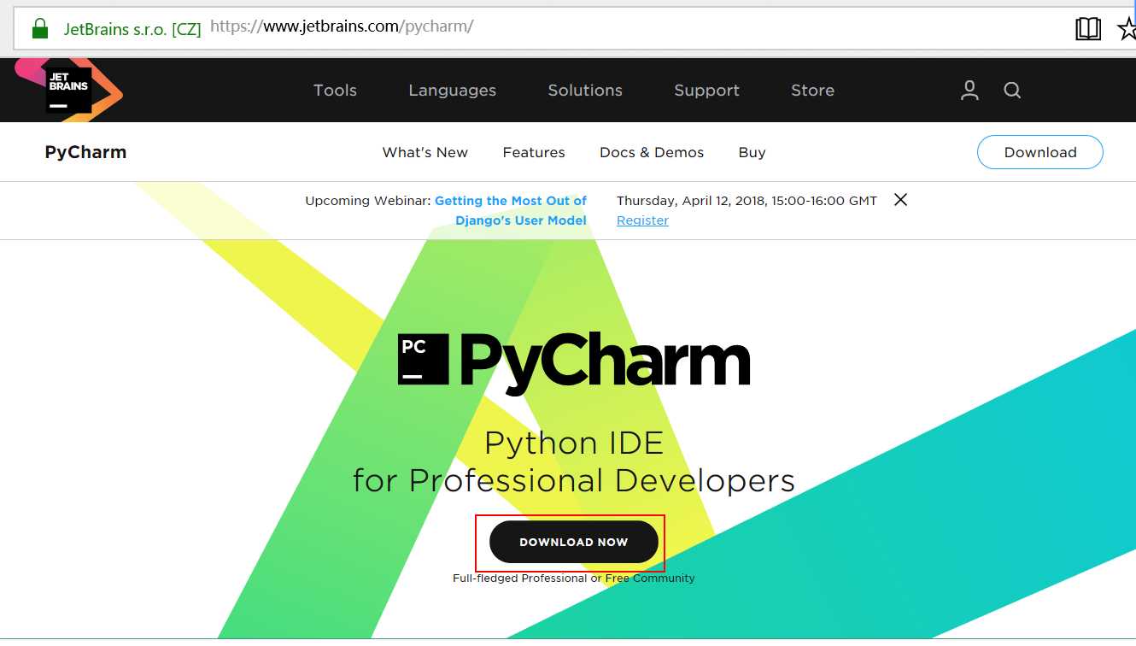
Task: Click the Full-fledged Professional or Free Community text
Action: click(574, 578)
